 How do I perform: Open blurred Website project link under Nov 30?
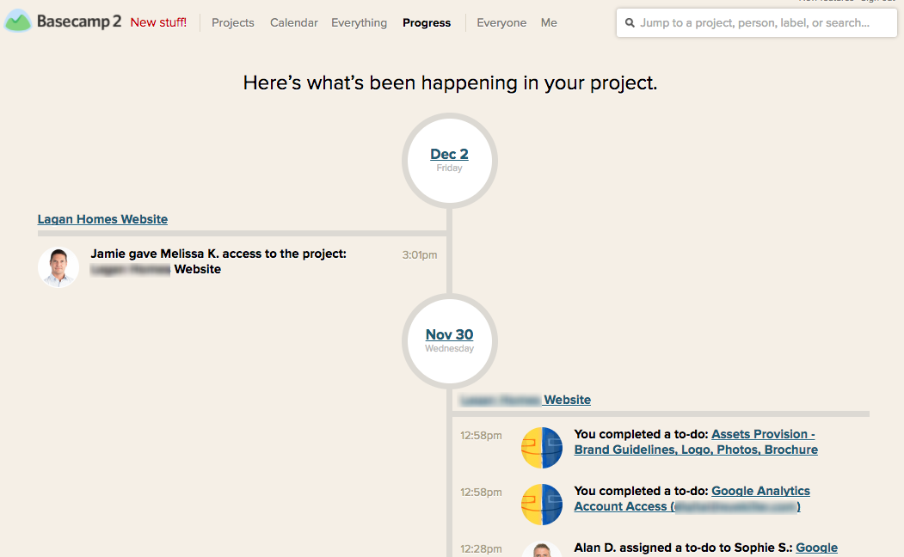[526, 400]
